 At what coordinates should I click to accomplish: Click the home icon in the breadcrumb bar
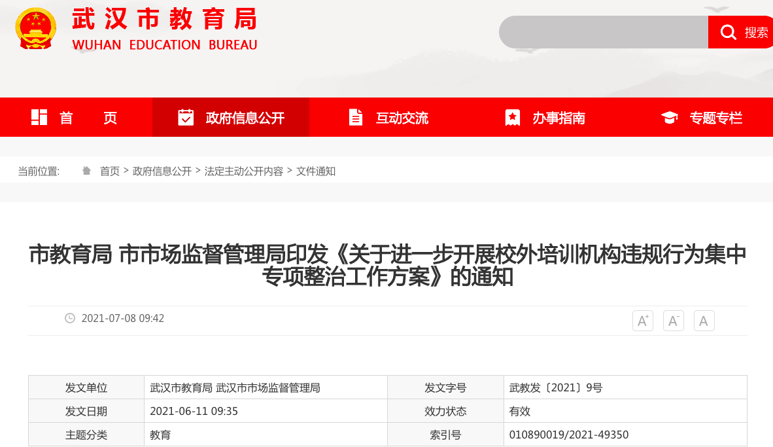(x=86, y=170)
